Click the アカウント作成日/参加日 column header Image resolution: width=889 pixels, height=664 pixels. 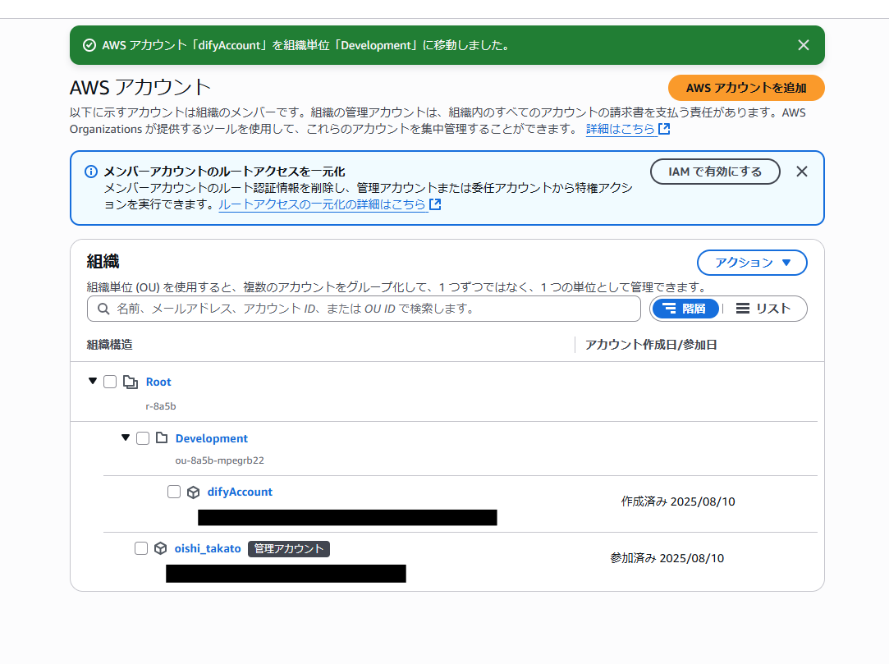(x=651, y=344)
